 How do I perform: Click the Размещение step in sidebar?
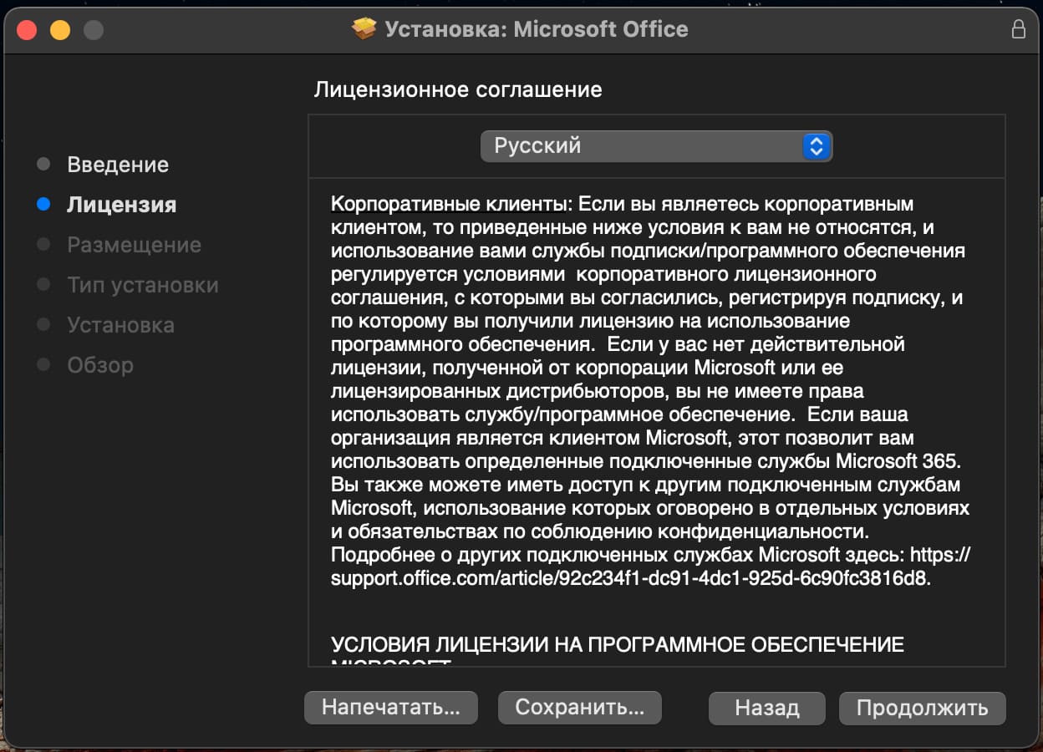click(134, 245)
